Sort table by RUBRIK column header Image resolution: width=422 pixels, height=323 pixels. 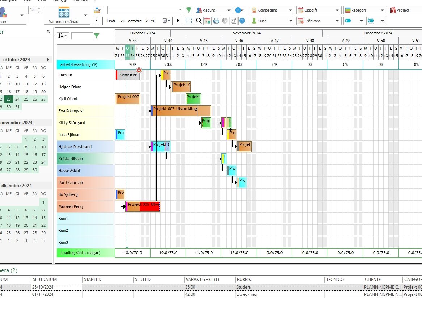[x=280, y=280]
